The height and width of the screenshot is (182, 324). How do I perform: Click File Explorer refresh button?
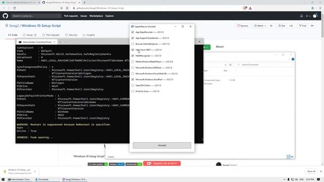tap(230, 65)
